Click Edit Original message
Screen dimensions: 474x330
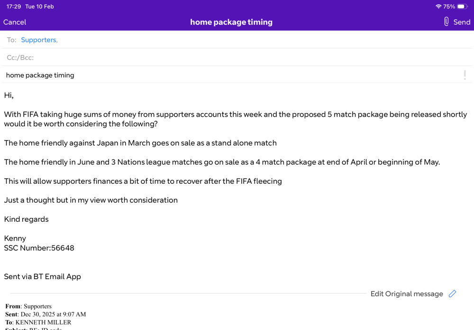(407, 293)
